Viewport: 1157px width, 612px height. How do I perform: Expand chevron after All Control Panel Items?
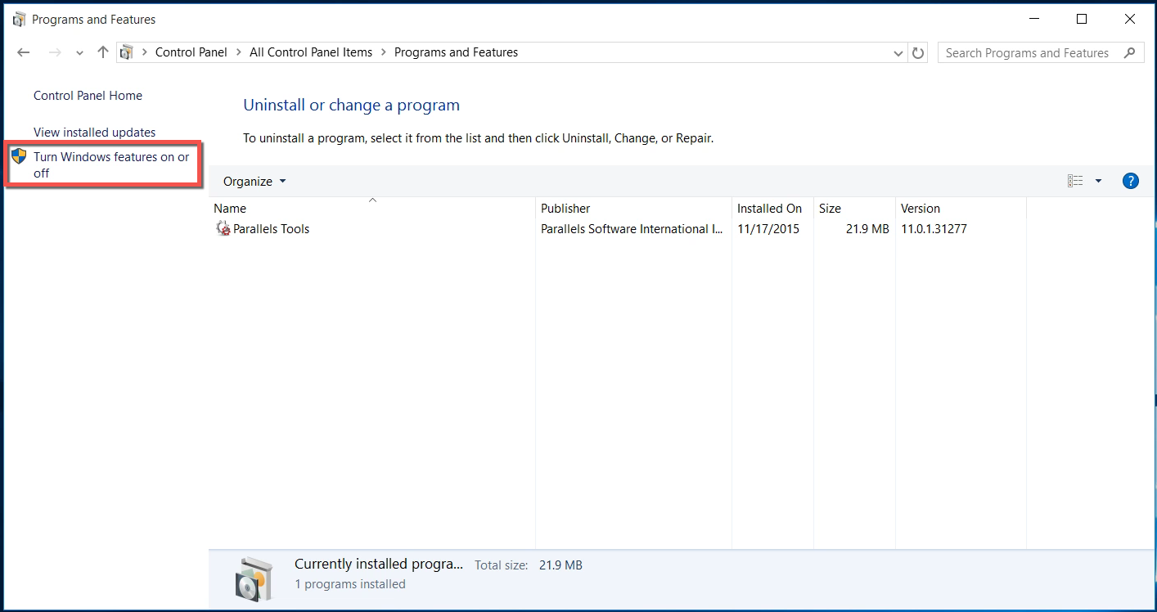pyautogui.click(x=383, y=52)
